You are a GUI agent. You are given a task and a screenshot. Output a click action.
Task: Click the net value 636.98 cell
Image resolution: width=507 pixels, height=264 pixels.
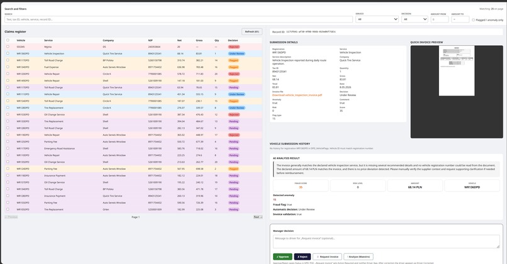click(x=181, y=67)
